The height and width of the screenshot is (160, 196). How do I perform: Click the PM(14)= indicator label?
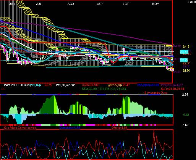(x=36, y=85)
